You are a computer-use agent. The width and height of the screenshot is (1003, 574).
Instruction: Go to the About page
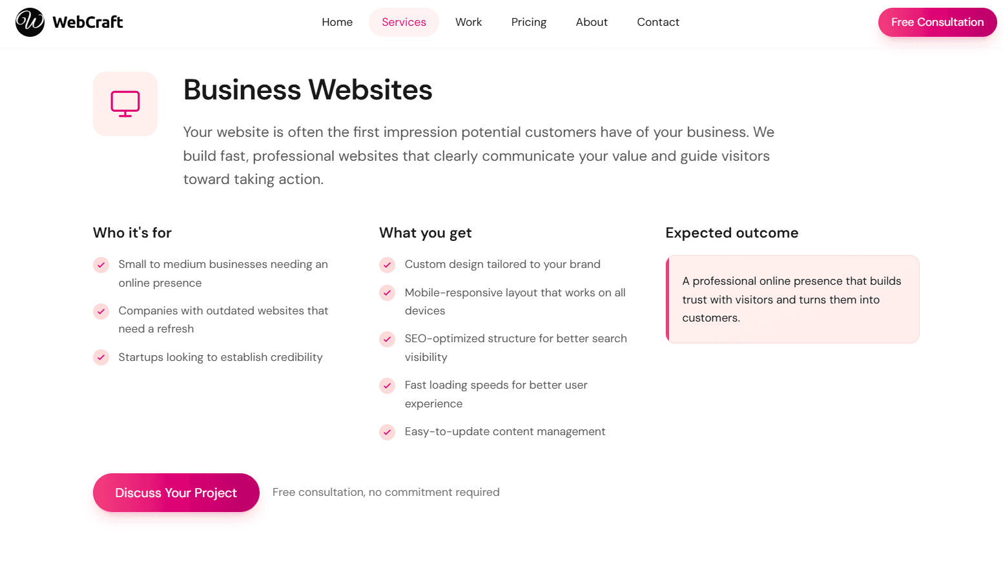(591, 22)
